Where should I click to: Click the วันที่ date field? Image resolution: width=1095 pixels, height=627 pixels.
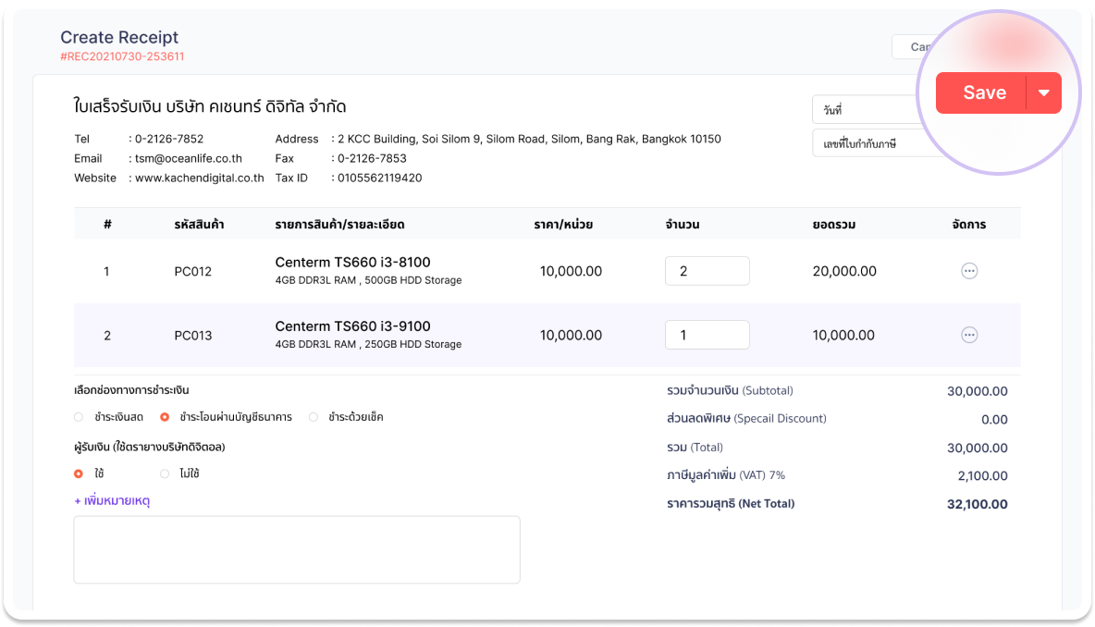coord(865,110)
